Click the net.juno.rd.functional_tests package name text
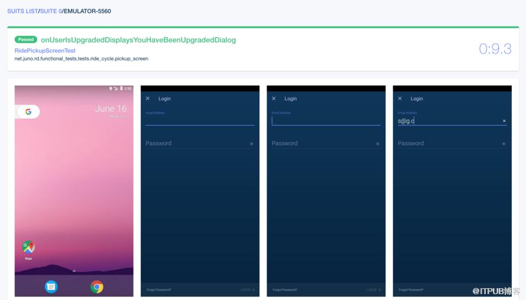 [x=81, y=58]
